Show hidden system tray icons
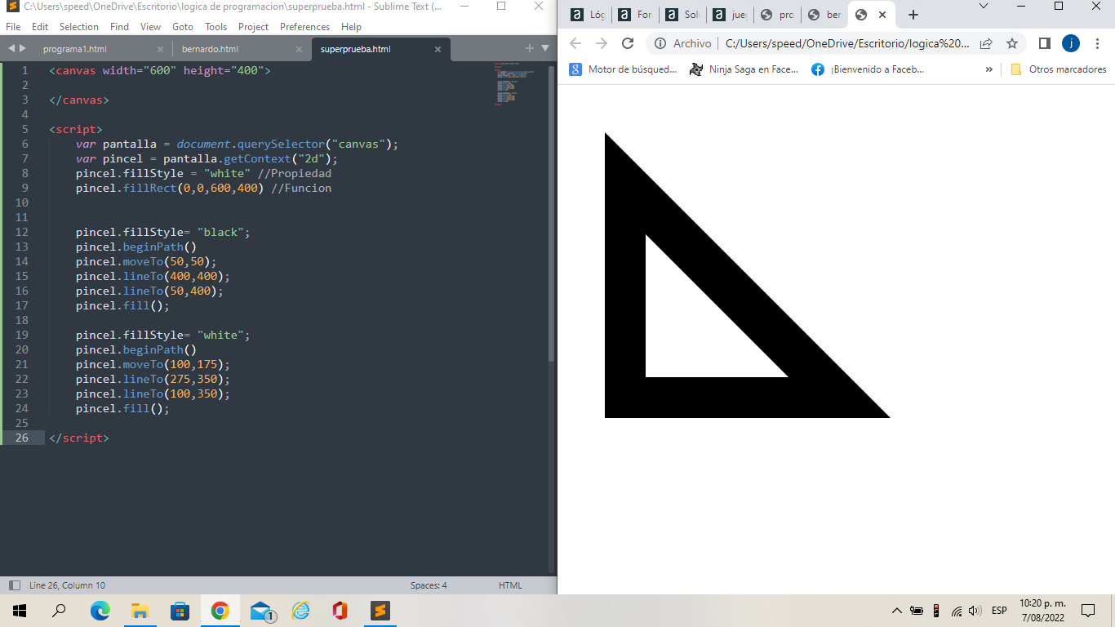The height and width of the screenshot is (627, 1115). coord(896,611)
